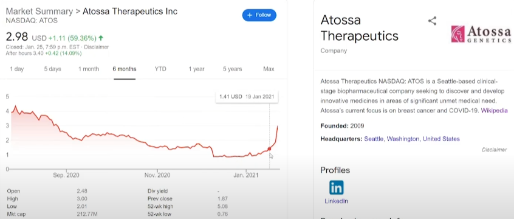514x219 pixels.
Task: Click the red data point on price chart
Action: (x=270, y=148)
